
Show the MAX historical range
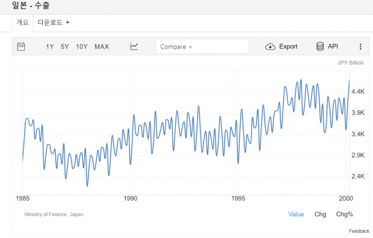(101, 47)
